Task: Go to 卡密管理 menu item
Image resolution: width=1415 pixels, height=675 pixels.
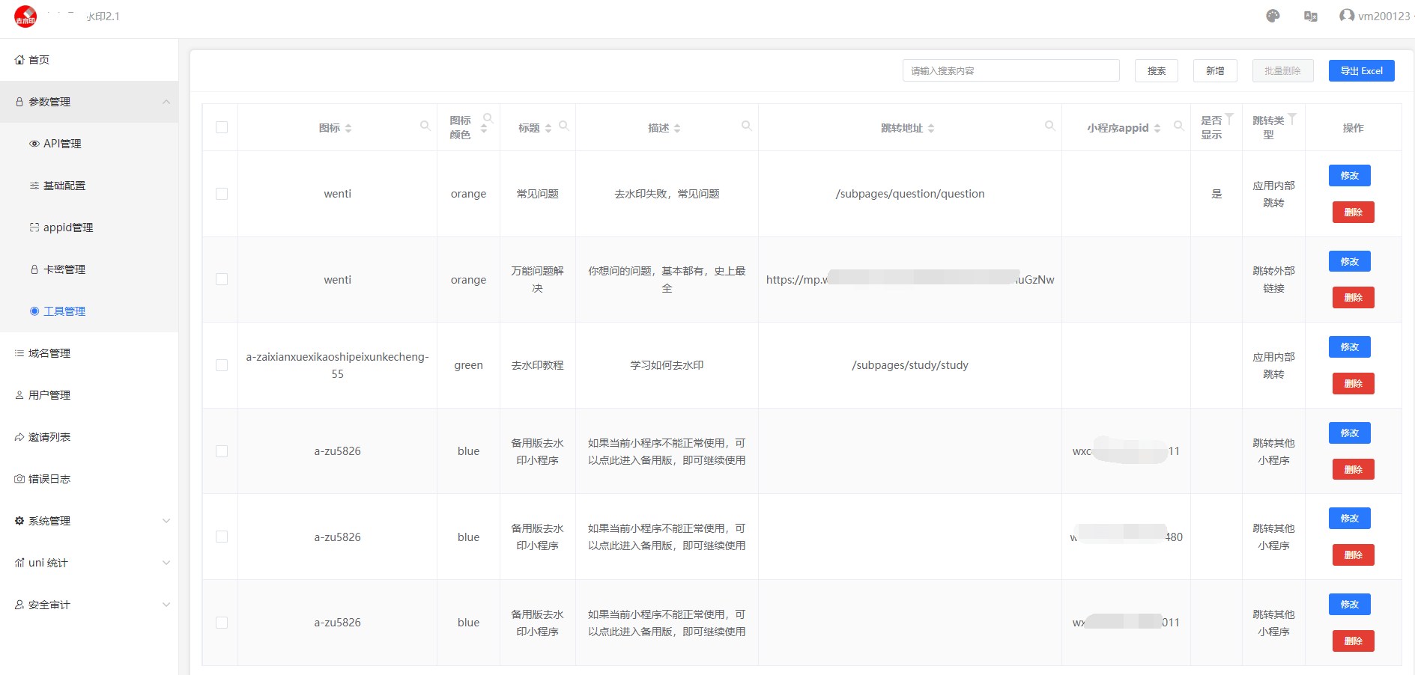Action: (x=64, y=269)
